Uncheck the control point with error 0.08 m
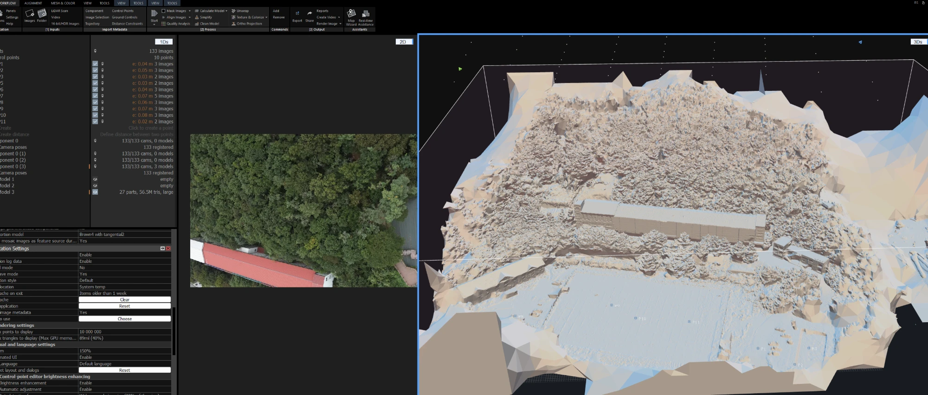This screenshot has height=395, width=928. tap(95, 115)
